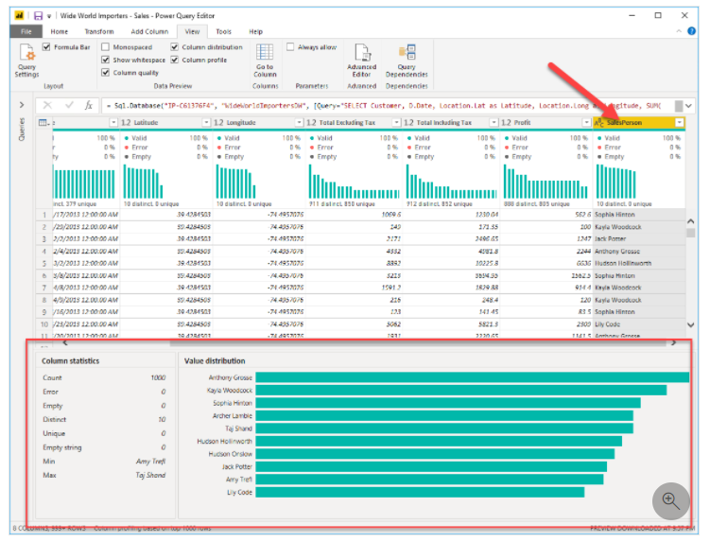Screen dimensions: 710x542
Task: Toggle the Formula Bar checkbox
Action: (x=46, y=46)
